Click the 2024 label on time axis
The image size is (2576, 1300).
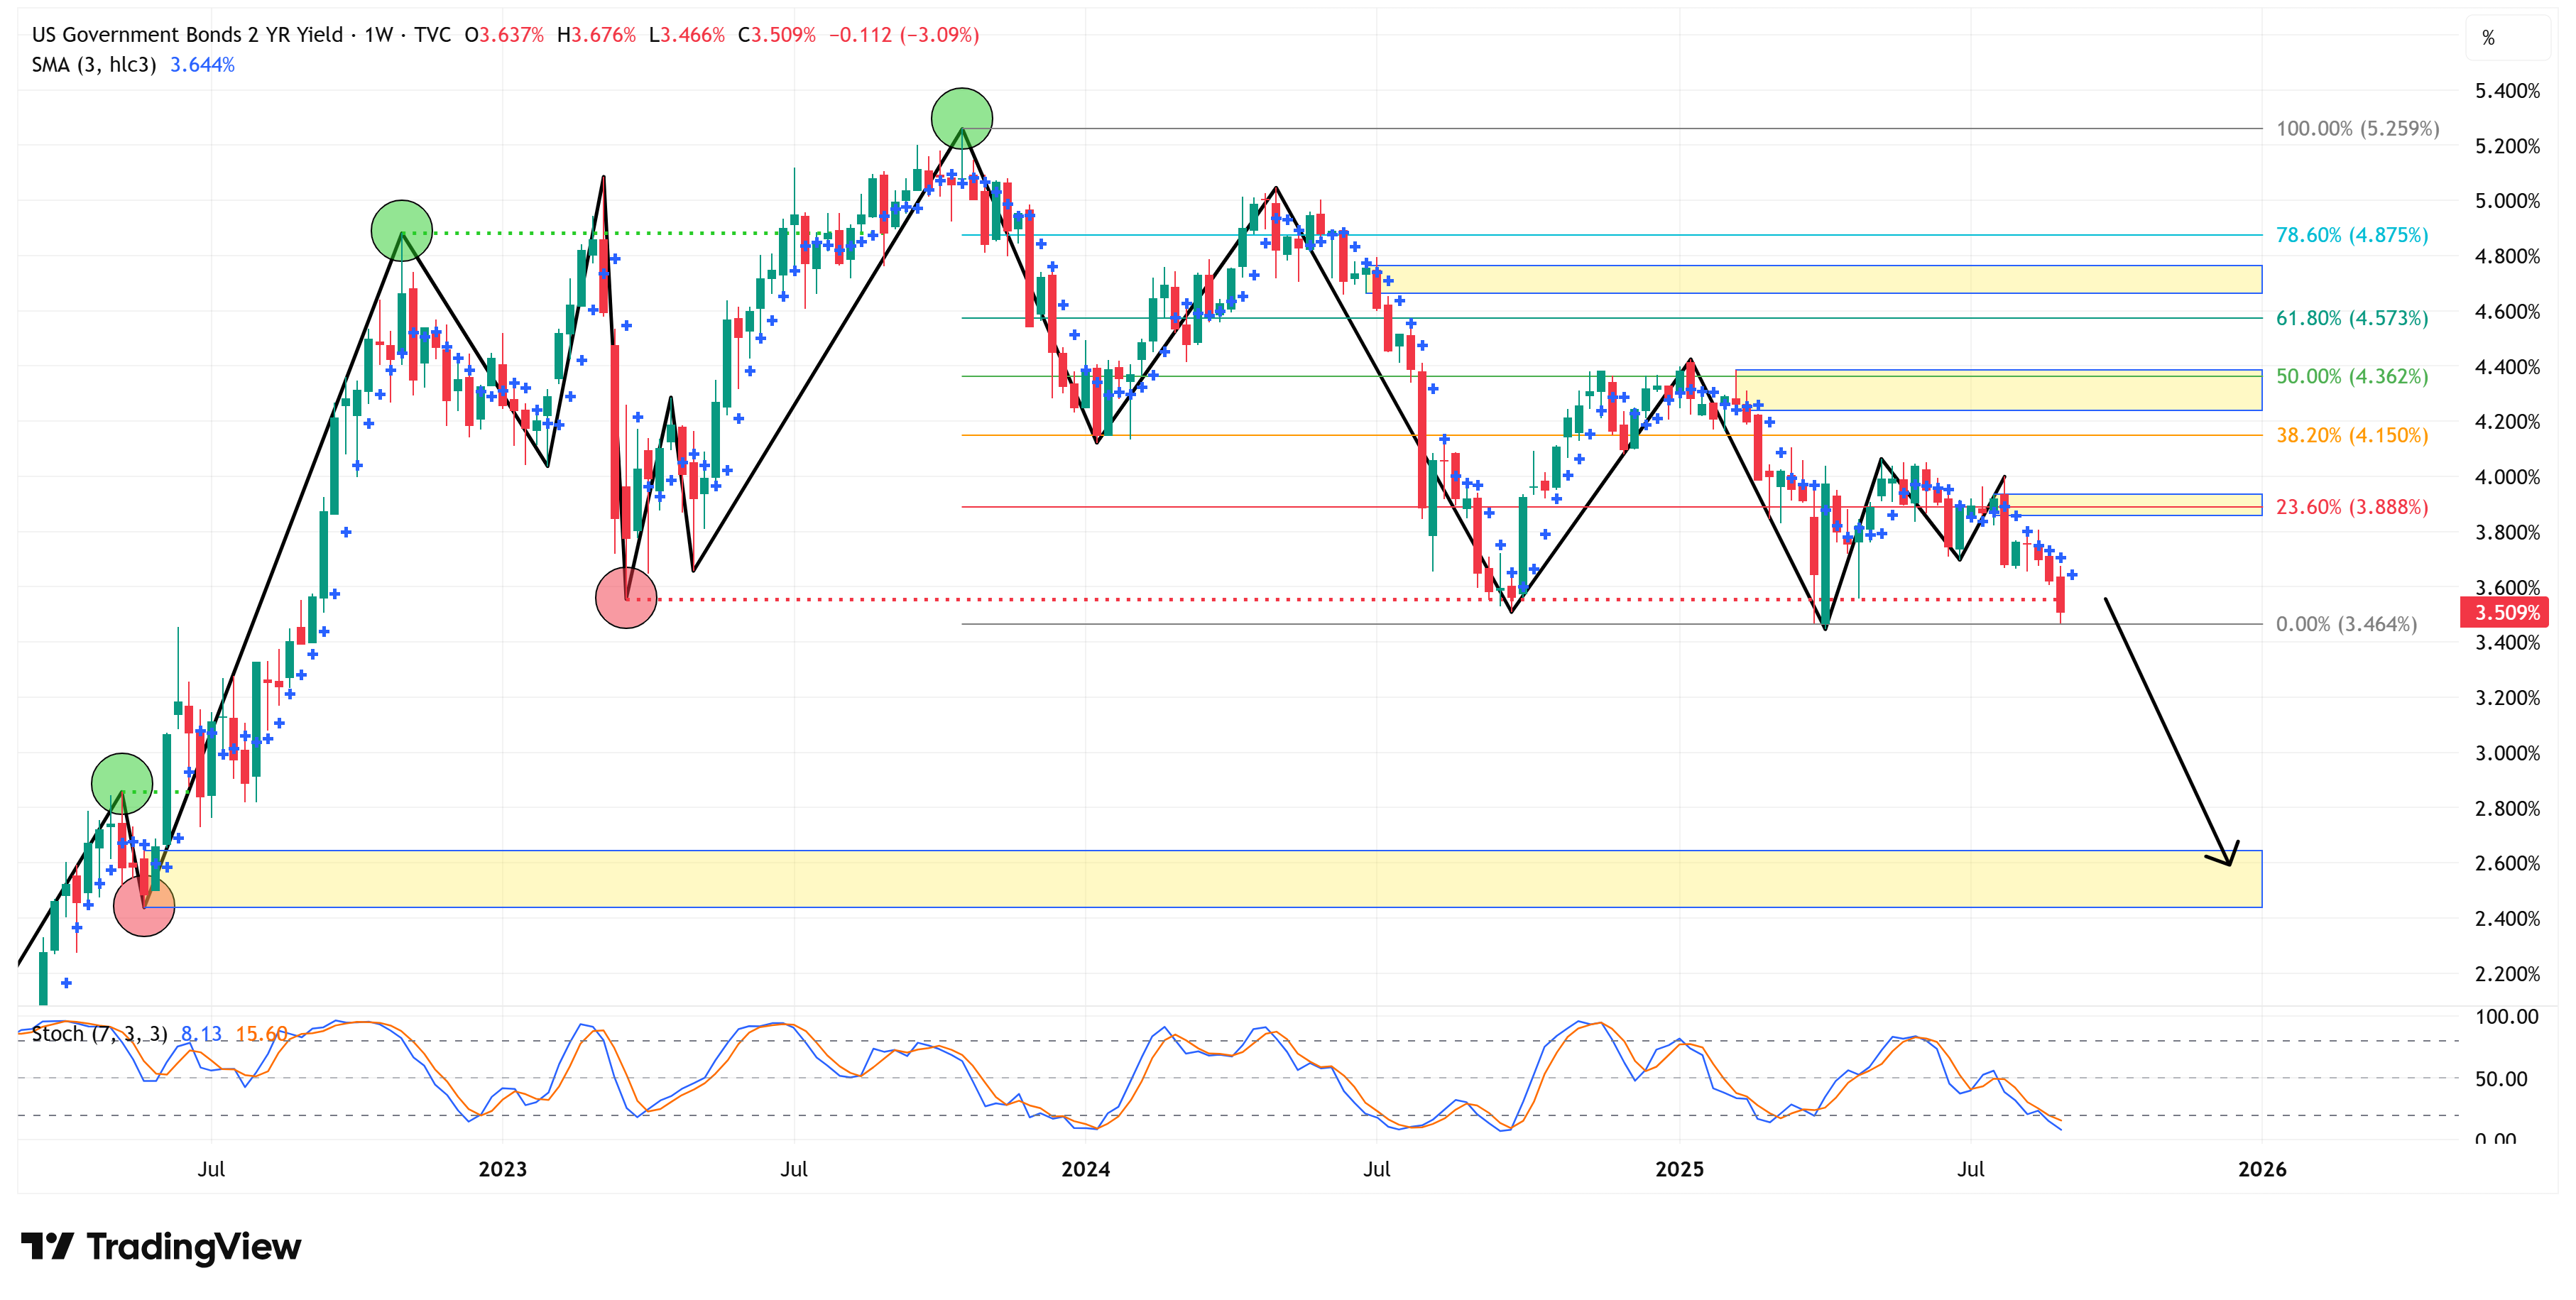[x=1085, y=1169]
